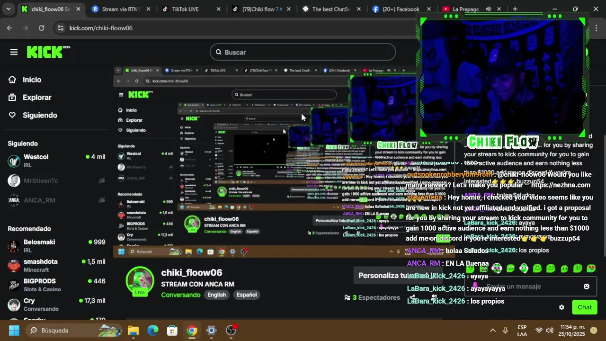Click the Windows Búsqueda search box

(x=73, y=330)
